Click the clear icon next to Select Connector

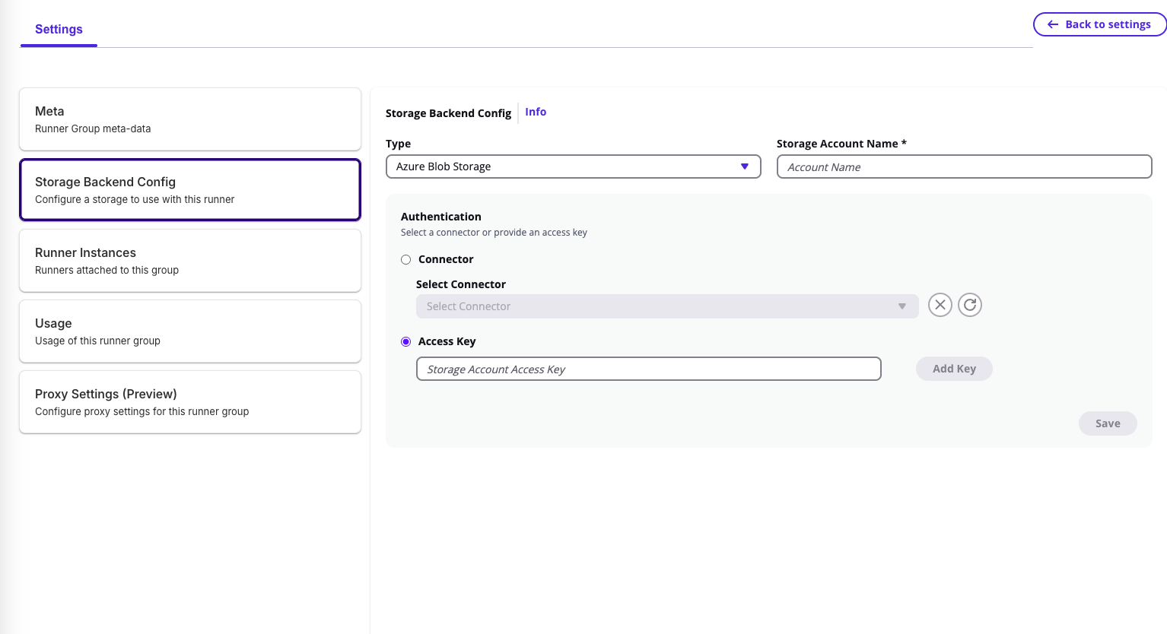(940, 305)
